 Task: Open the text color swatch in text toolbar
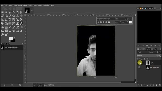[x=130, y=22]
